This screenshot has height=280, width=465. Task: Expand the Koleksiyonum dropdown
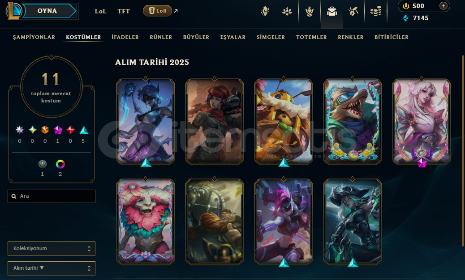pyautogui.click(x=52, y=249)
